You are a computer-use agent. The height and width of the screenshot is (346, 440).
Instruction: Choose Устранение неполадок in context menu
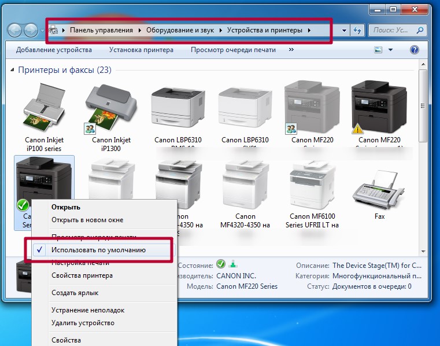pos(88,310)
